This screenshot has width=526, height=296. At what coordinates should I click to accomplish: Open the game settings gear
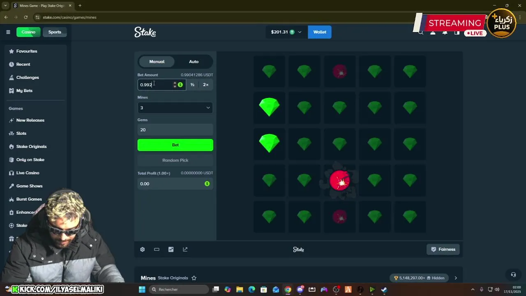click(142, 249)
